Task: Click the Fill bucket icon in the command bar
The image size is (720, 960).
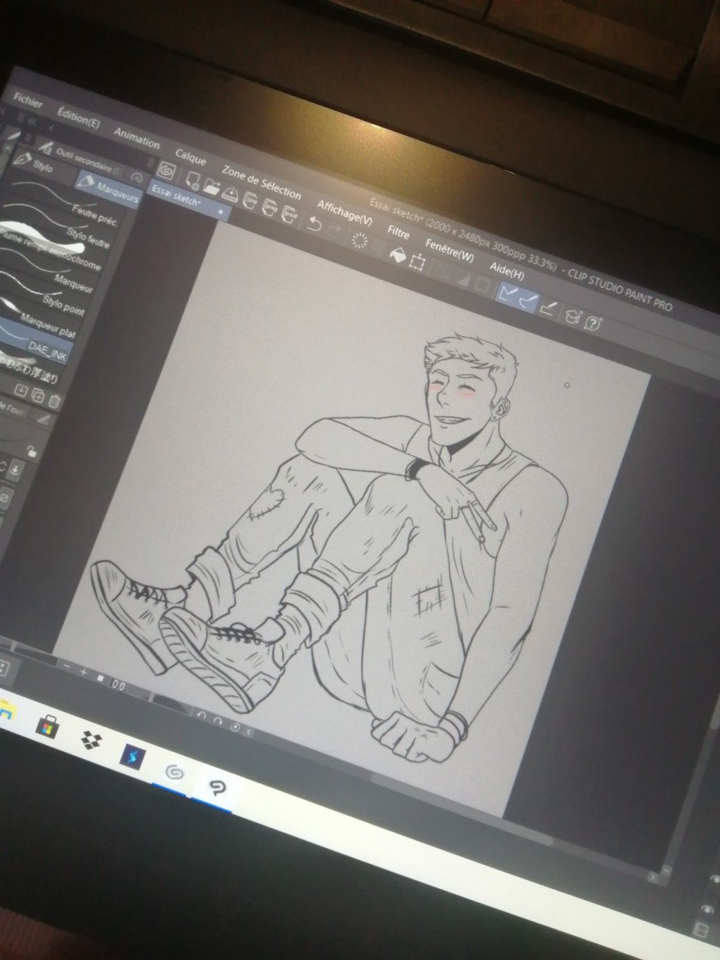Action: (x=398, y=255)
